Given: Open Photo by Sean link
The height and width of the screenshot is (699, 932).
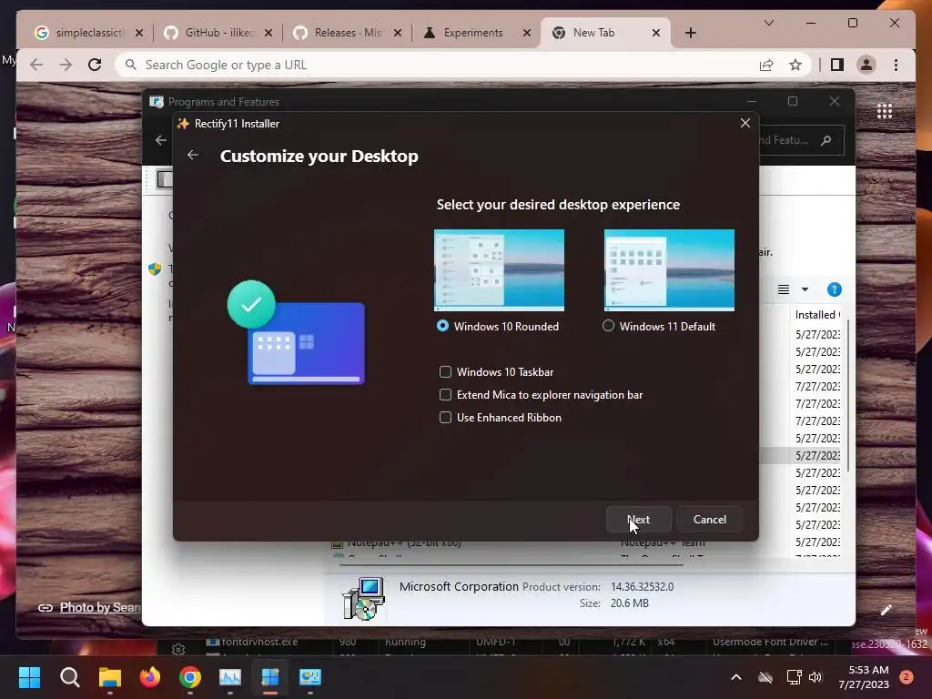Looking at the screenshot, I should click(100, 607).
